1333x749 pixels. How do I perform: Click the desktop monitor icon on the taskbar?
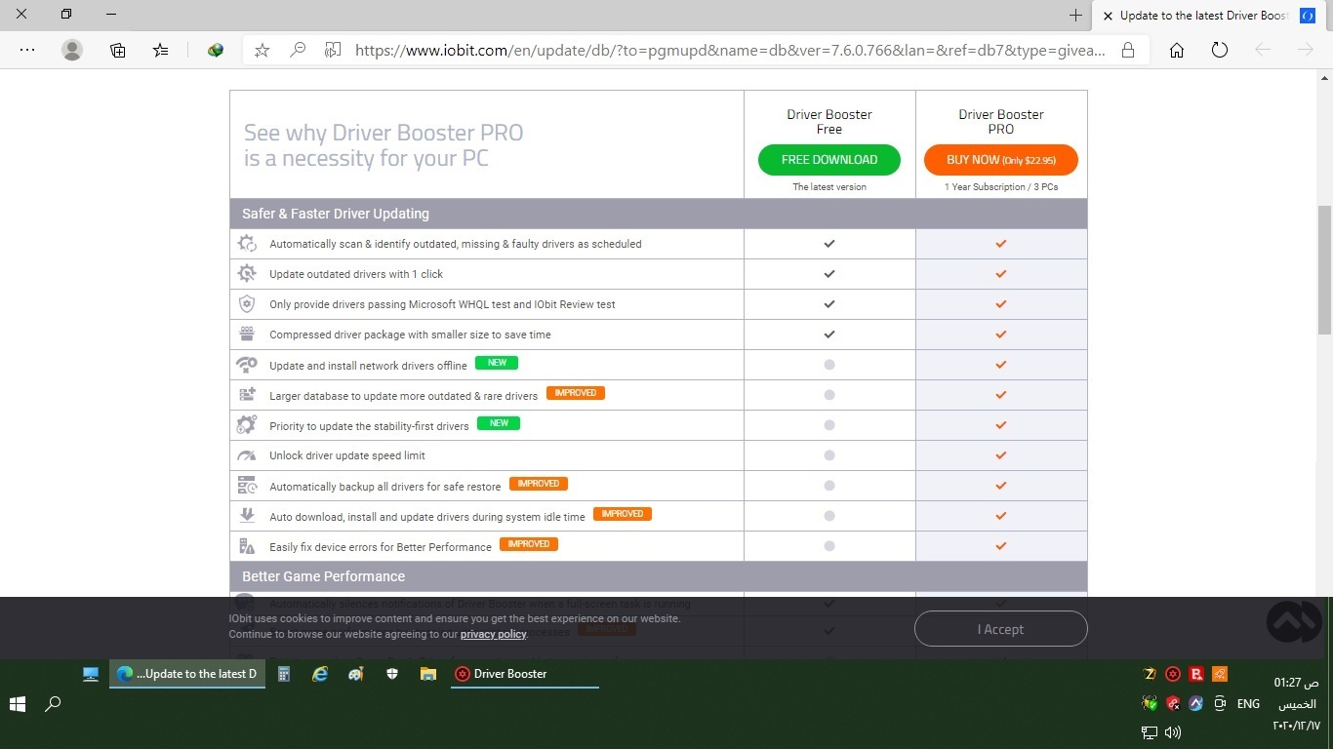click(x=91, y=674)
